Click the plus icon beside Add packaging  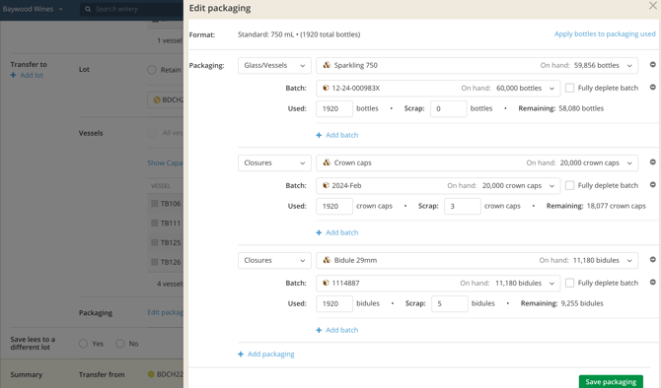tap(241, 354)
